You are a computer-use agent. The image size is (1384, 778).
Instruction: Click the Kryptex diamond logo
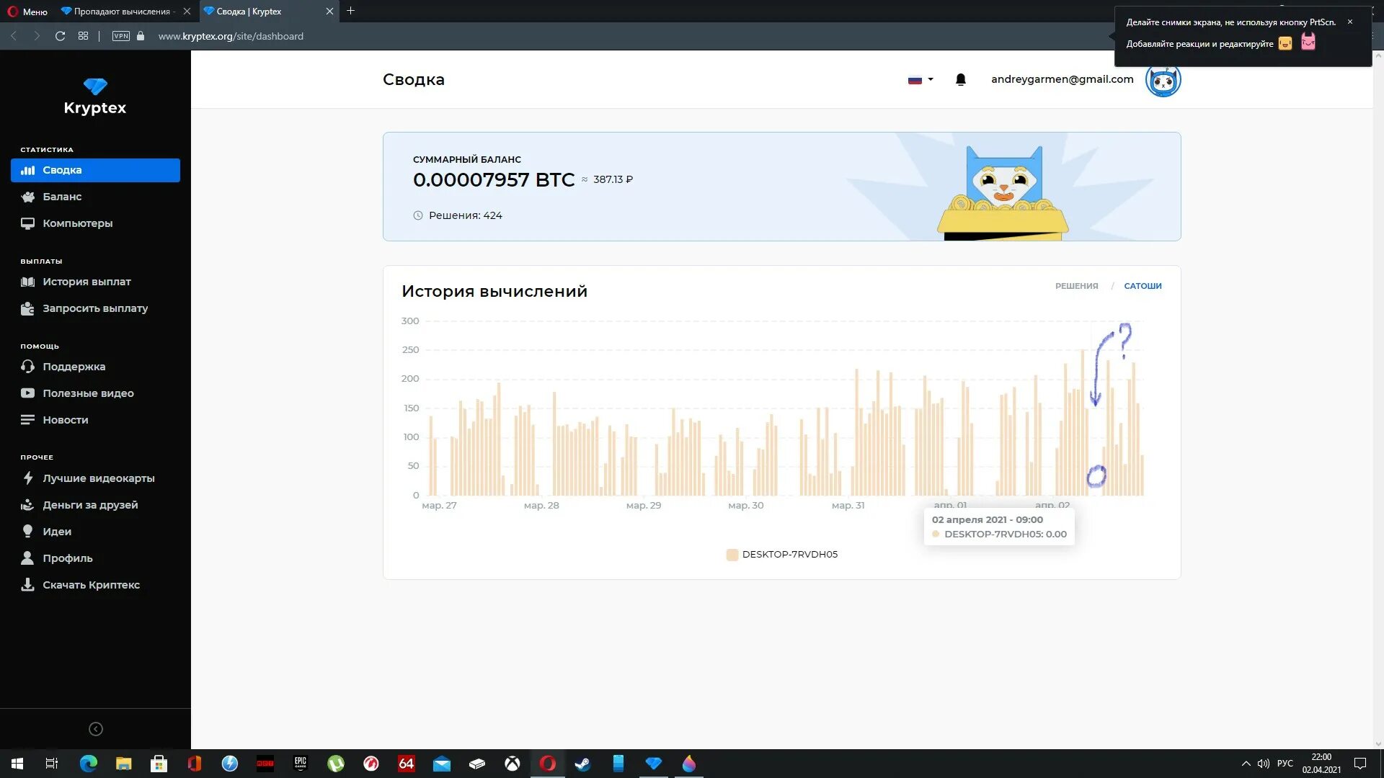pos(95,86)
